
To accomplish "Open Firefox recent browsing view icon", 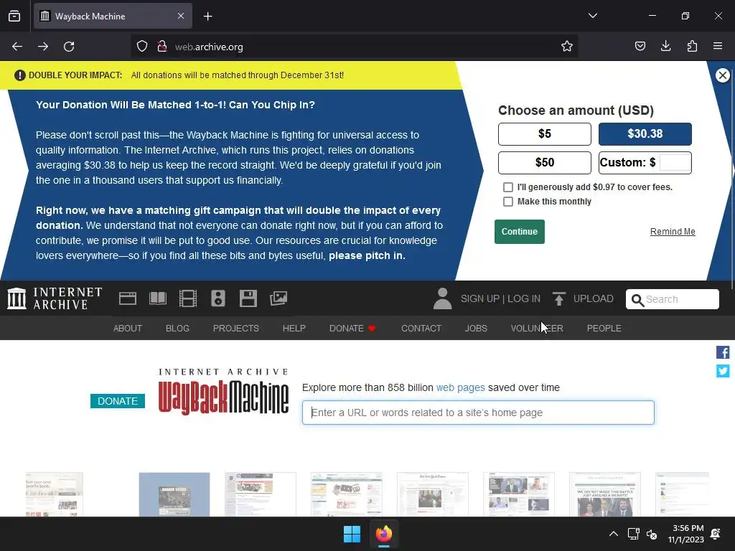I will click(14, 16).
